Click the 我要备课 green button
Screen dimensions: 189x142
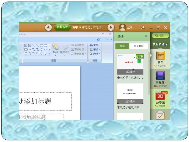(62, 27)
